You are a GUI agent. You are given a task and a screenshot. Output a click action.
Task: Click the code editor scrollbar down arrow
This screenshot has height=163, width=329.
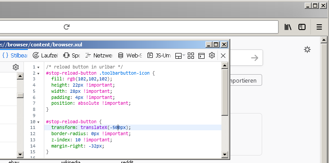tap(224, 155)
